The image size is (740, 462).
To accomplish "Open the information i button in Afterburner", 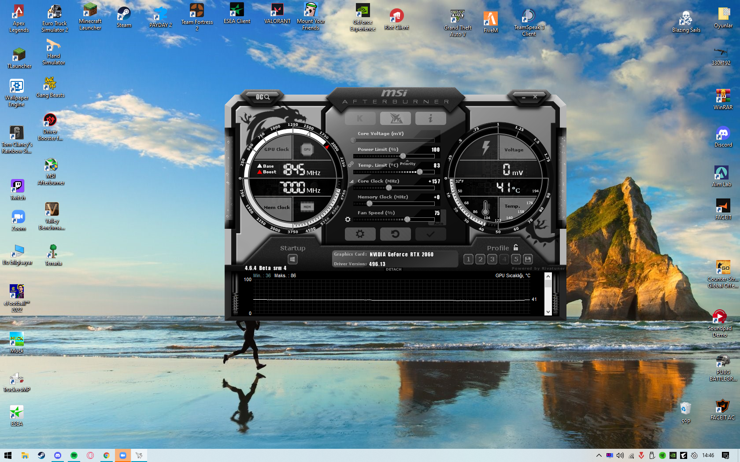I will [430, 118].
